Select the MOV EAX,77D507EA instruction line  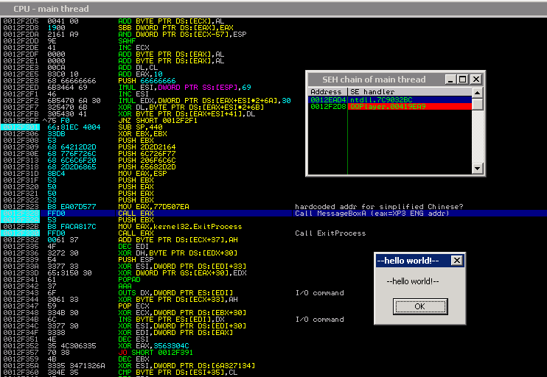point(153,207)
